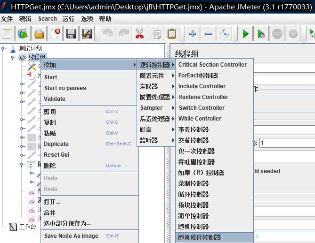Click the Redo toolbar arrow
The width and height of the screenshot is (315, 243).
[123, 34]
